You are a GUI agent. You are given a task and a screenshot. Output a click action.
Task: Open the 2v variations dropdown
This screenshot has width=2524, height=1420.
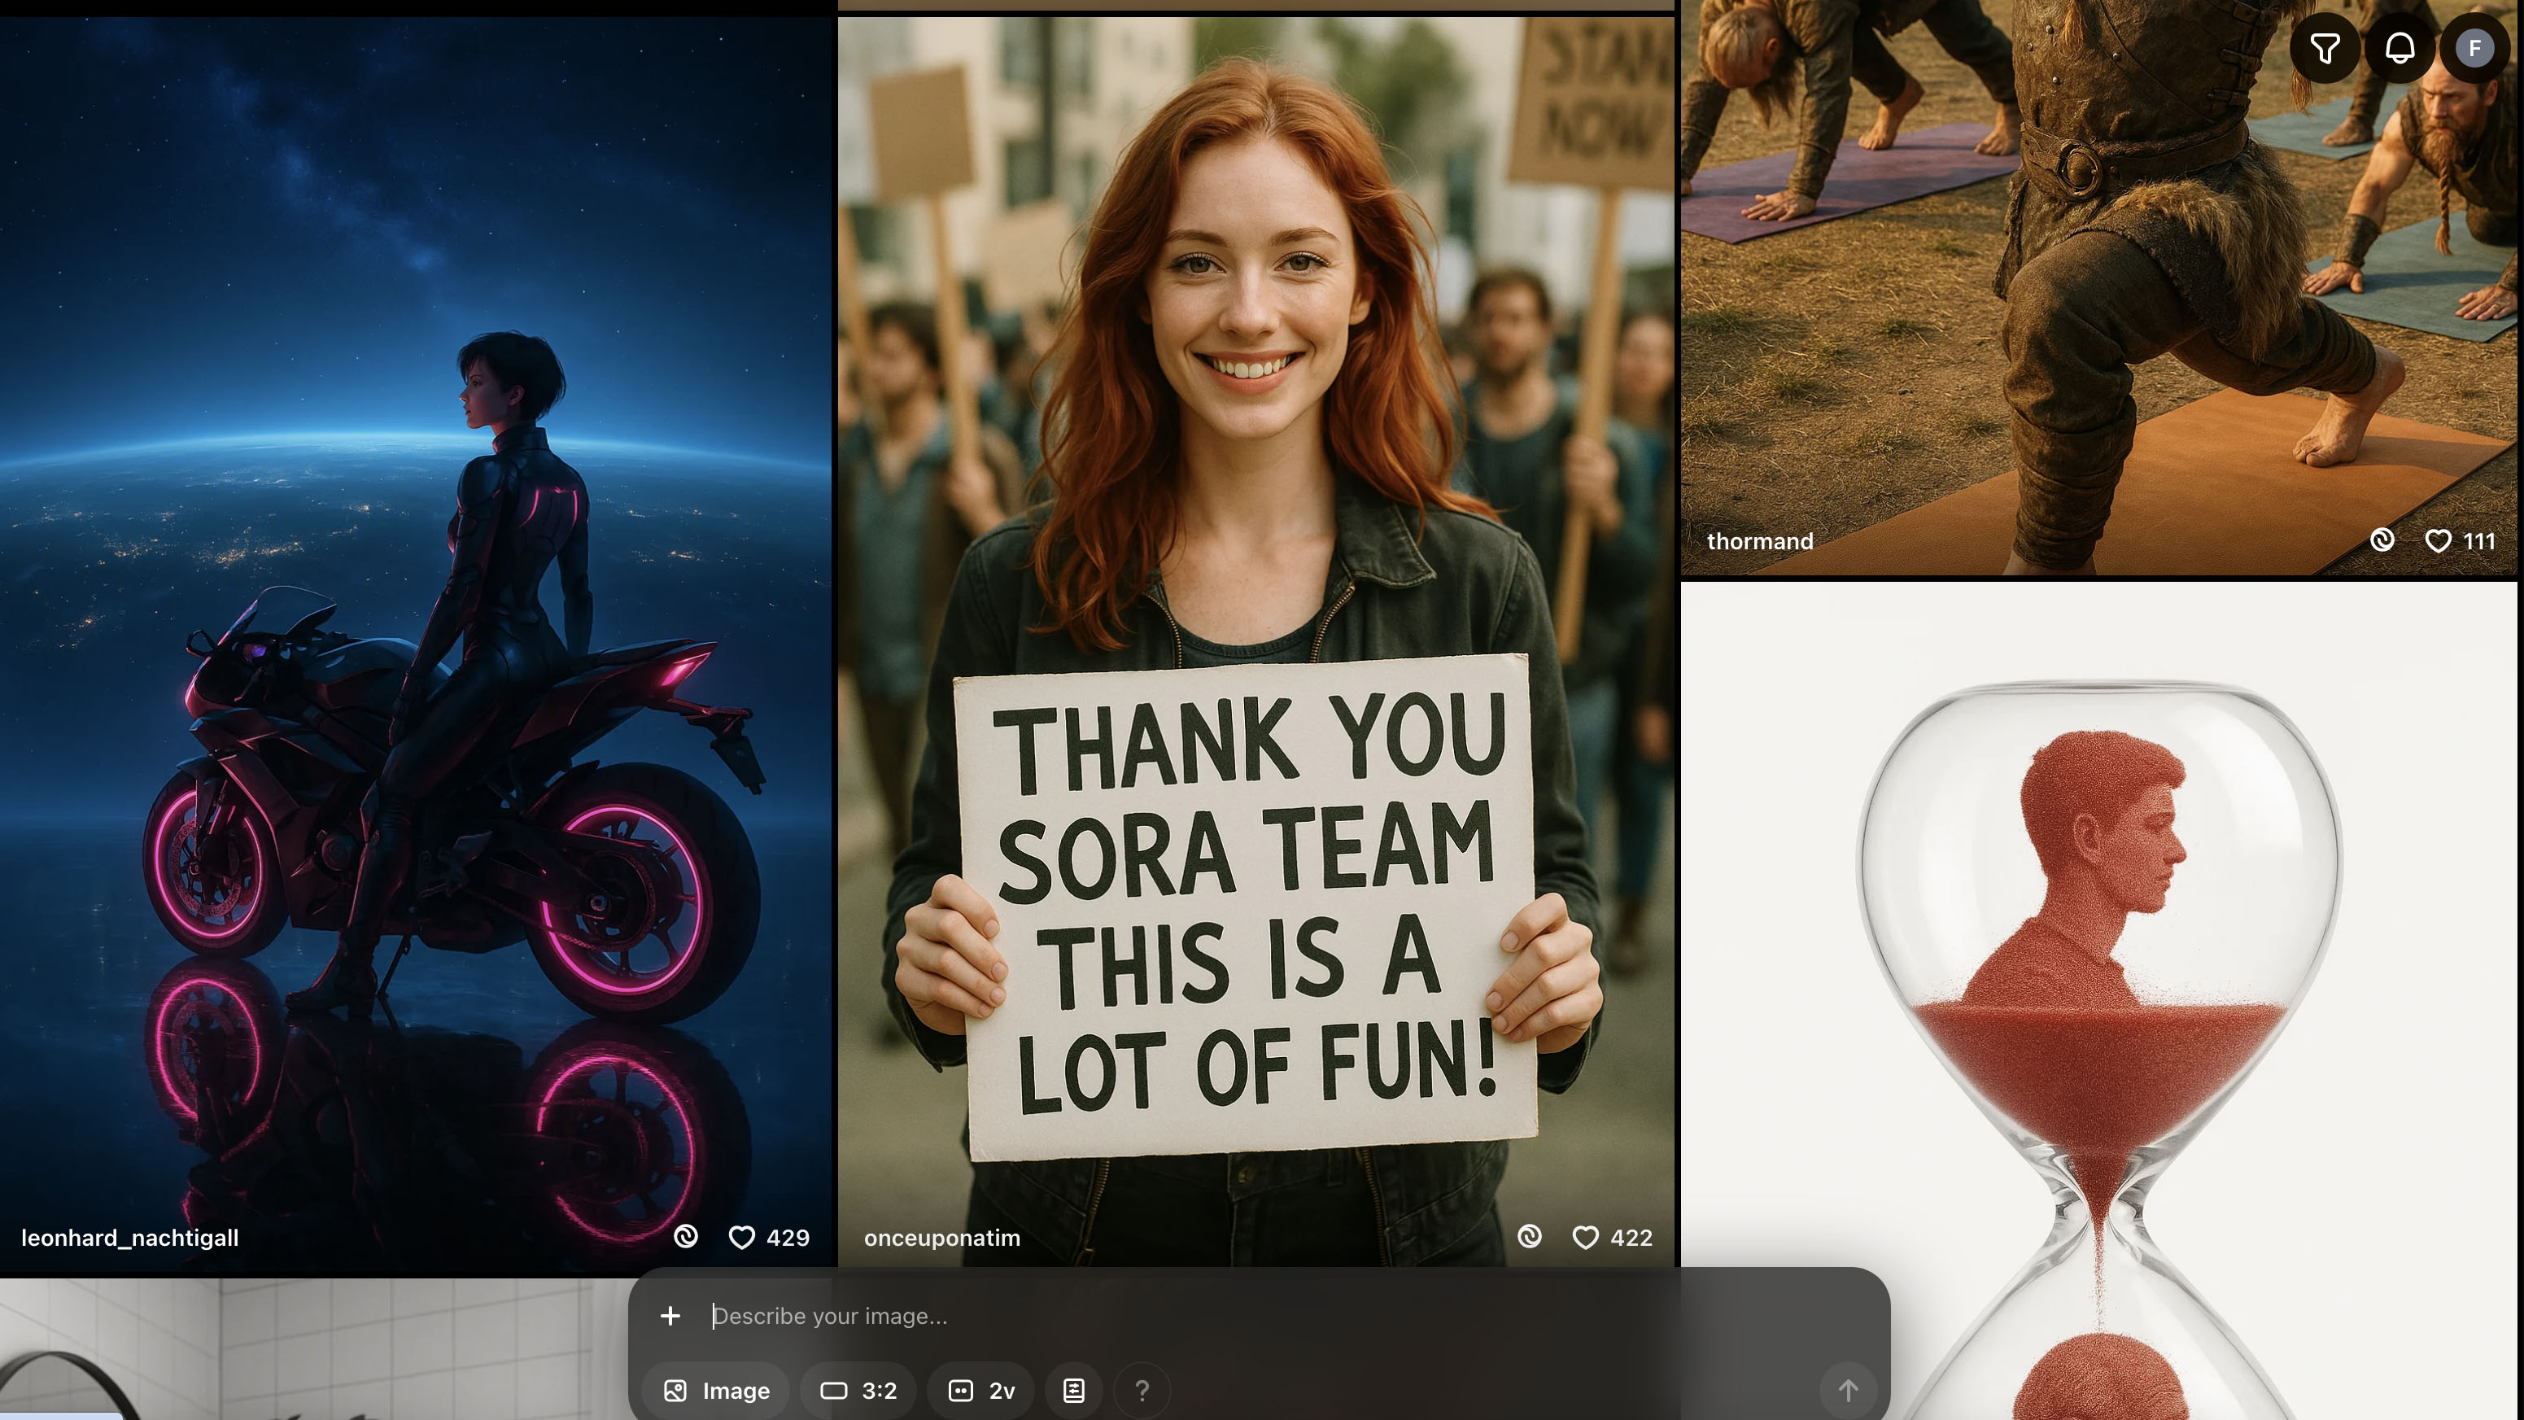pyautogui.click(x=980, y=1390)
